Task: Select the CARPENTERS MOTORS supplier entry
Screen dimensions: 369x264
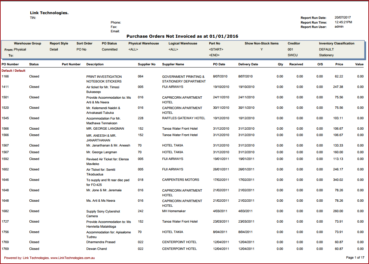Action: 181,180
